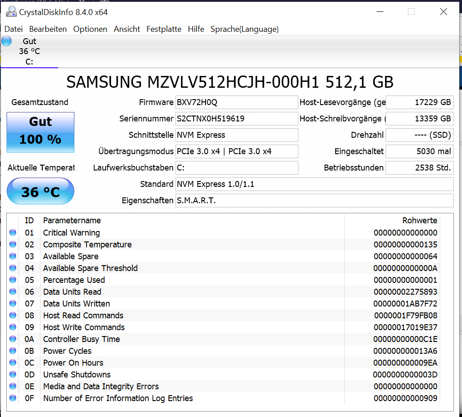Click the ID column header

[29, 221]
